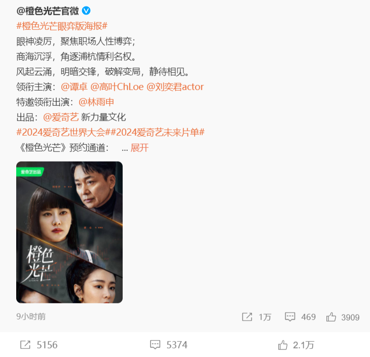Follow the @爱奇艺 mention
The height and width of the screenshot is (357, 370).
click(x=61, y=117)
